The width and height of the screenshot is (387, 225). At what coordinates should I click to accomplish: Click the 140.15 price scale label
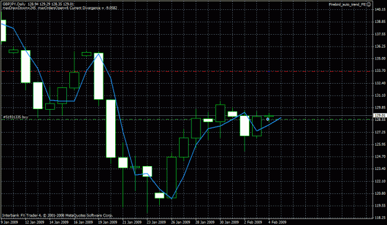click(x=380, y=10)
